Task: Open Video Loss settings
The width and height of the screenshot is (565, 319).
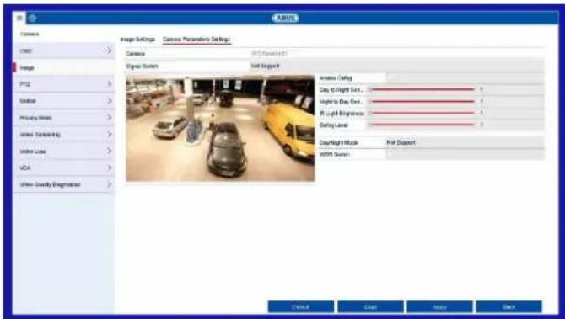Action: (64, 151)
